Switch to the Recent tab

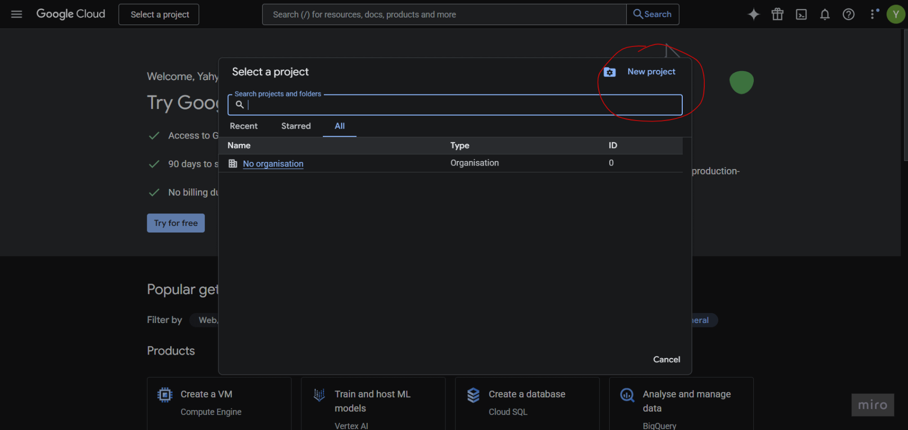(x=244, y=126)
